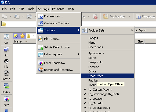Toggle the tb_Operations11 toolbar
The height and width of the screenshot is (112, 156).
(x=108, y=108)
